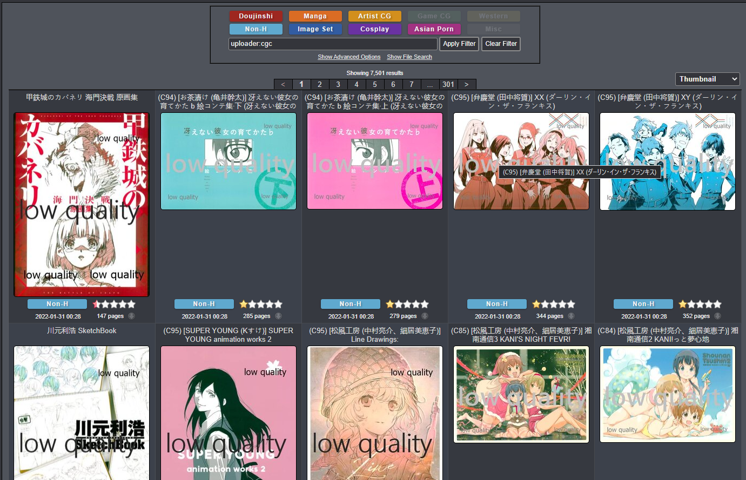Select page 3 in pagination
Screen dimensions: 746x480
338,84
